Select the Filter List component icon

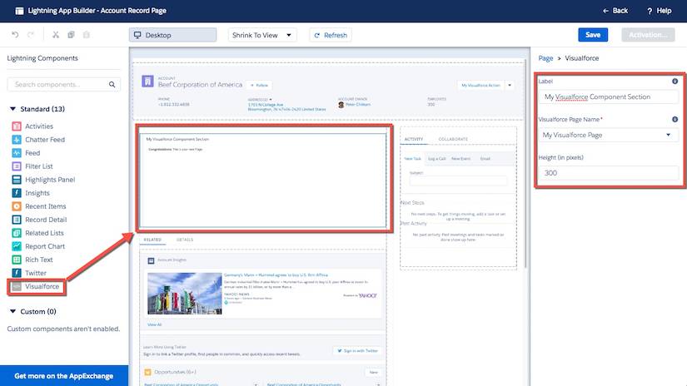17,166
